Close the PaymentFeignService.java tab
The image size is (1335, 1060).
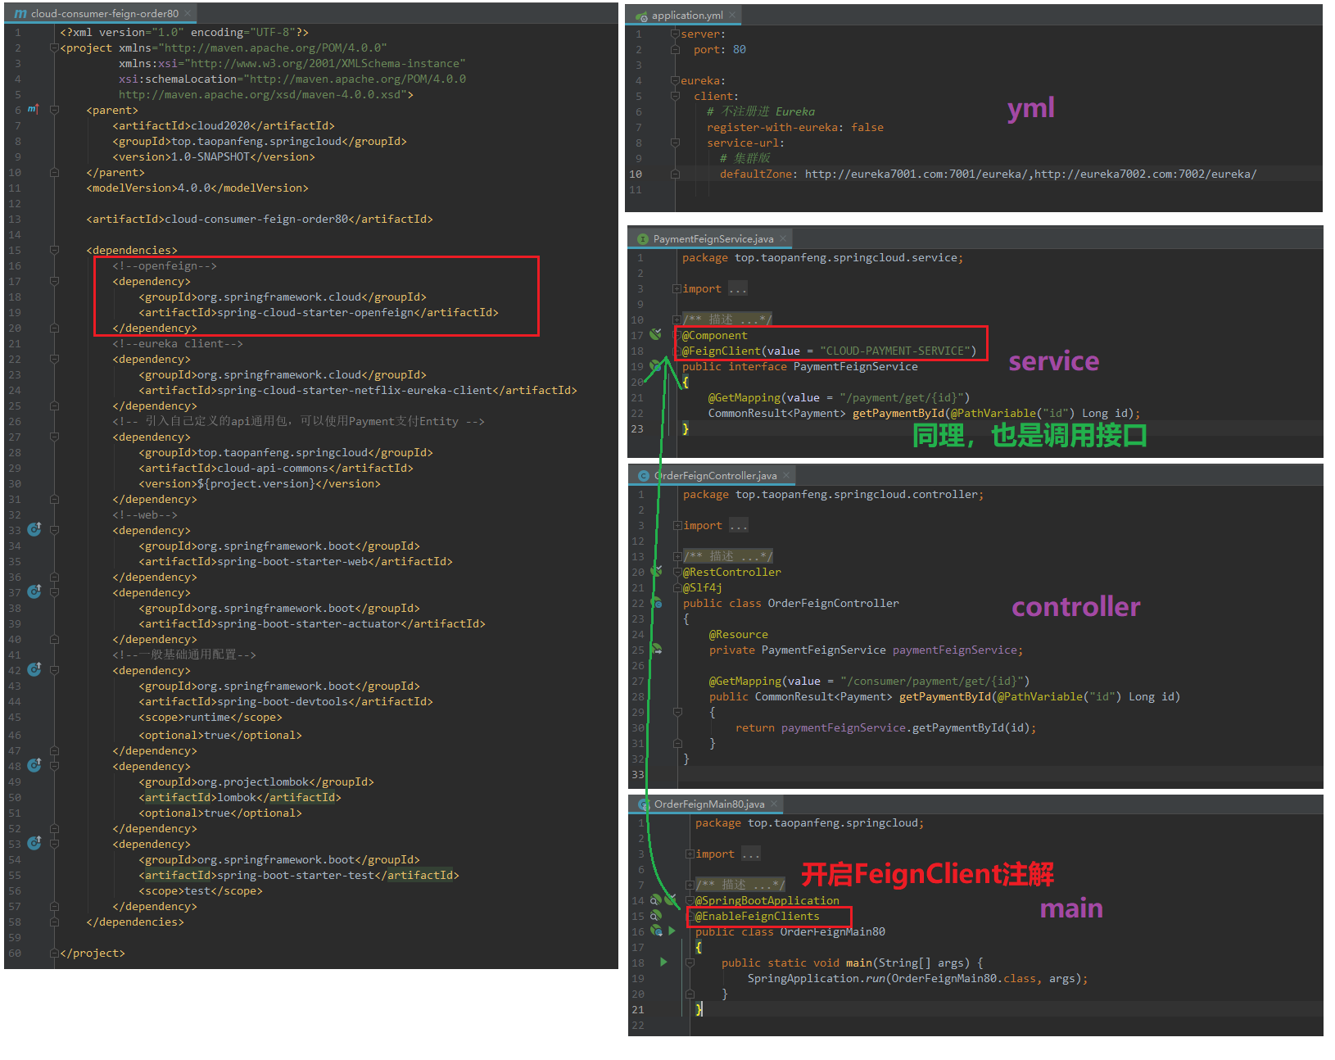tap(782, 238)
